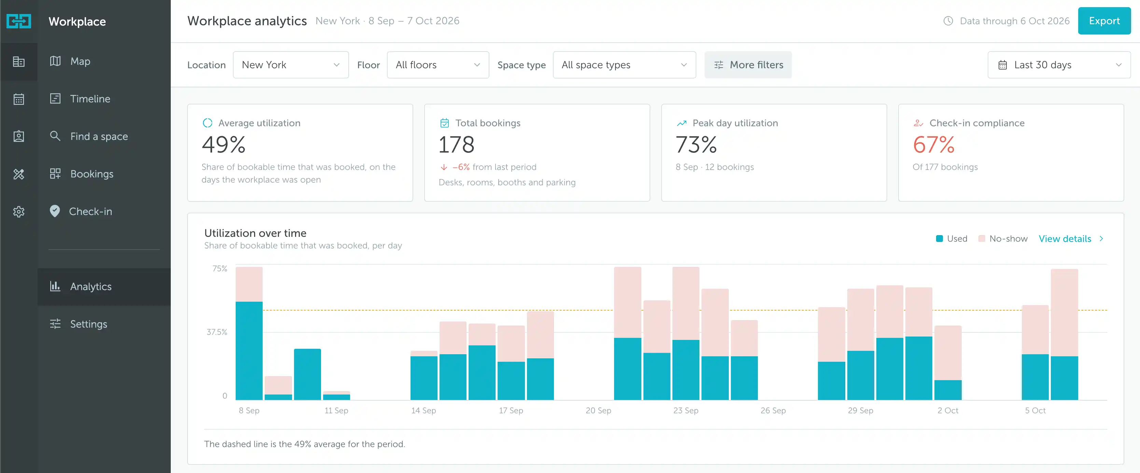Go to Map in the sidebar

104,61
